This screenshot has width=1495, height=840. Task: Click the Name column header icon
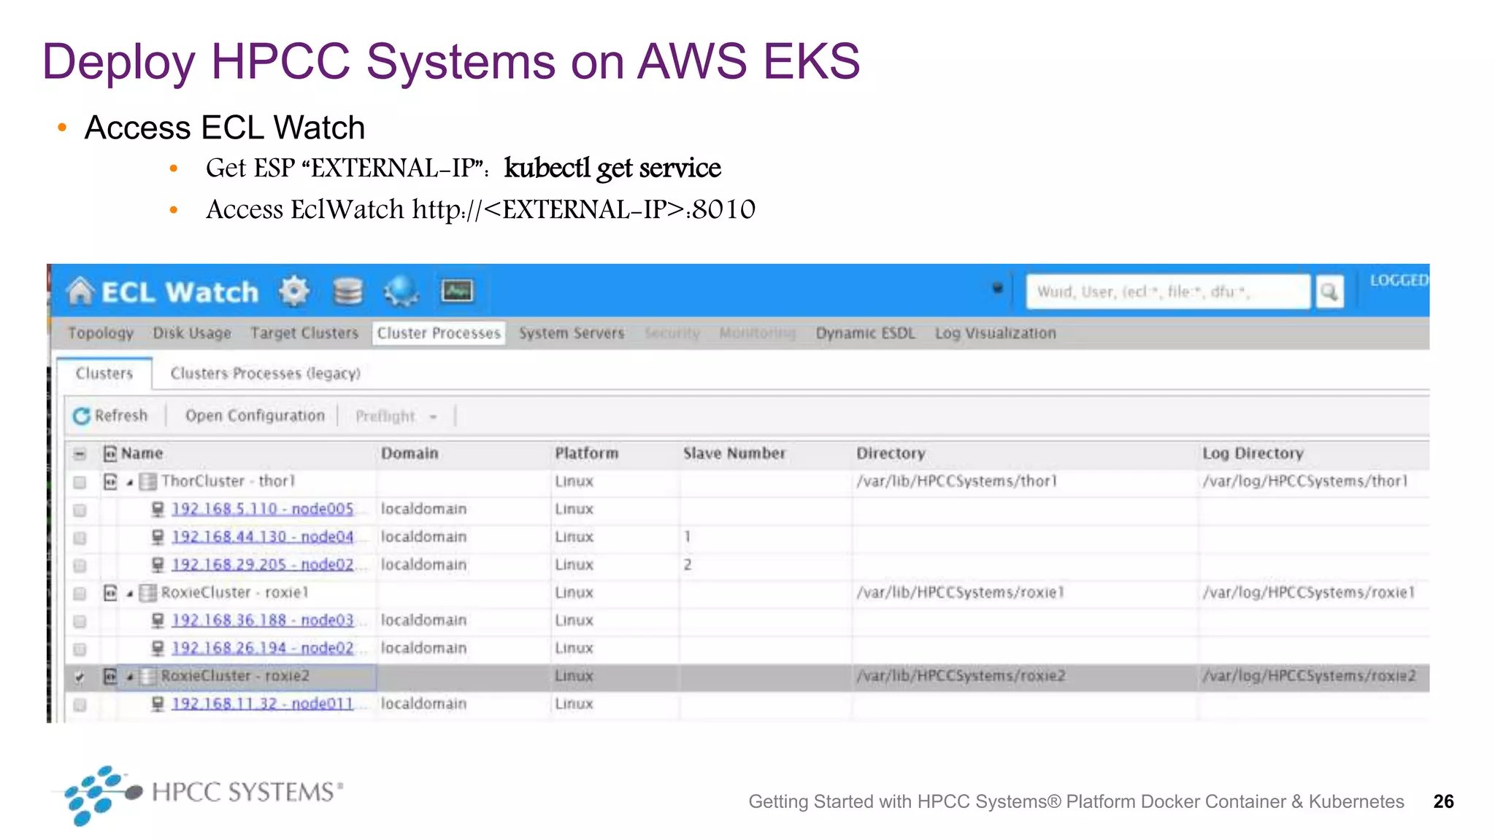click(110, 454)
